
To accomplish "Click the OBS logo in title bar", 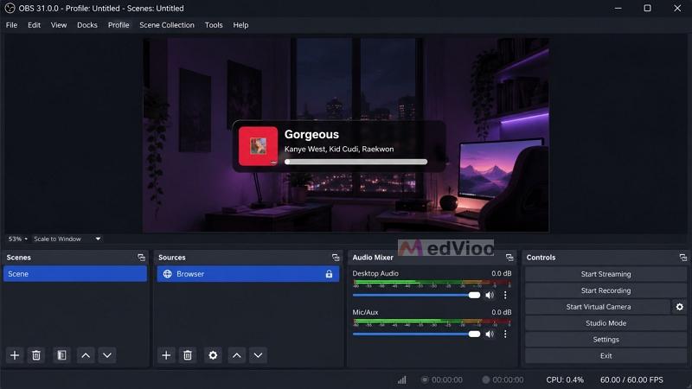I will [x=10, y=8].
